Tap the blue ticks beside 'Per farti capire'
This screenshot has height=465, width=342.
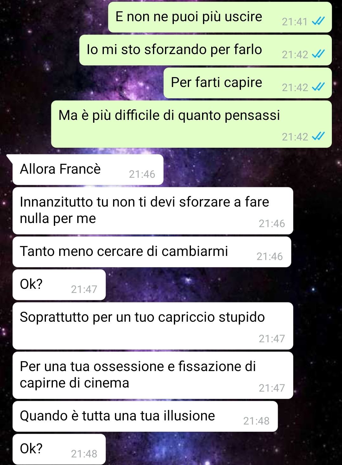tap(318, 87)
